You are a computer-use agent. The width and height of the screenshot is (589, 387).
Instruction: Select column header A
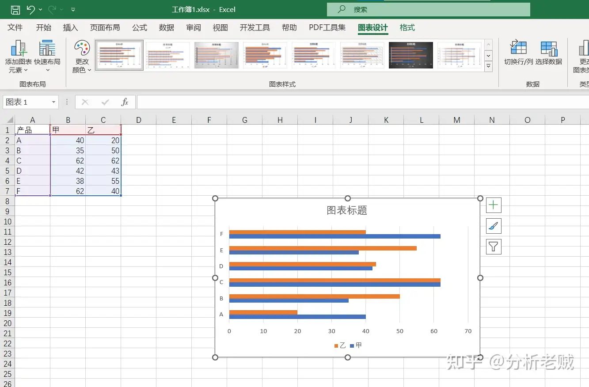tap(32, 120)
